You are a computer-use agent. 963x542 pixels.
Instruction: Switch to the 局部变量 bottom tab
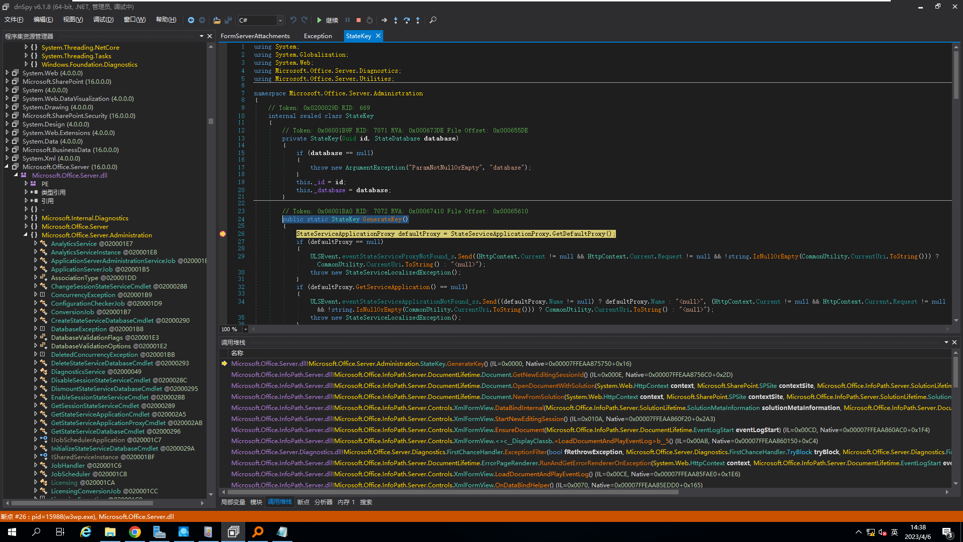point(233,502)
